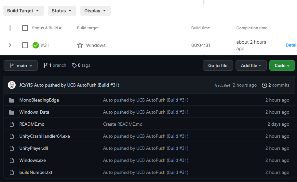Open commit history via the clock icon

pyautogui.click(x=264, y=85)
